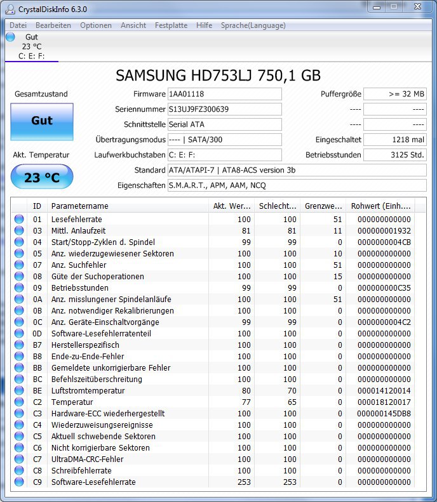Click status orb for C4 Wiederzuweisungsereignisse
Screen dimensions: 437x502
[x=19, y=425]
